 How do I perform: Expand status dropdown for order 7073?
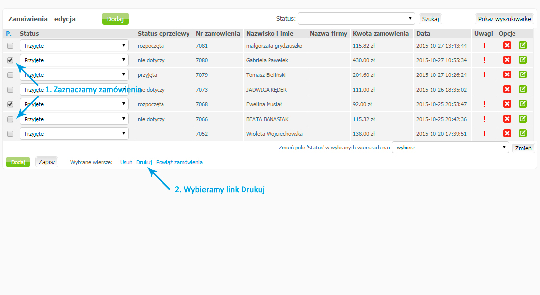[74, 90]
